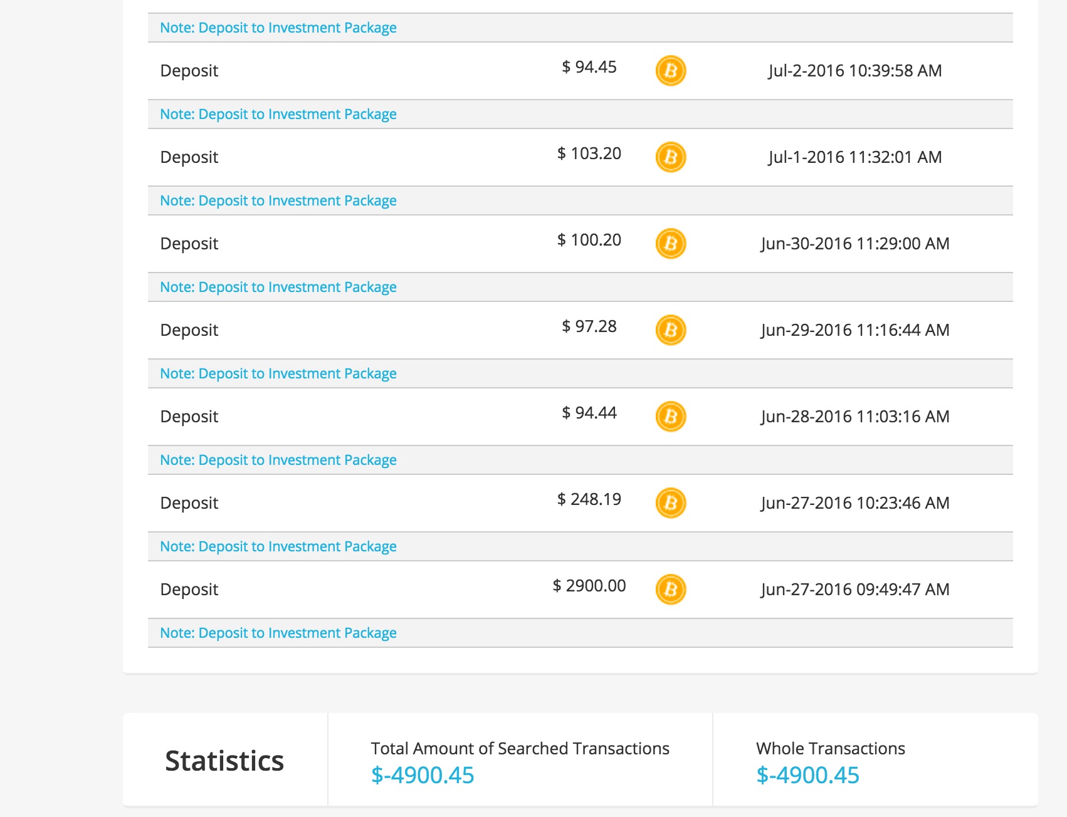The width and height of the screenshot is (1067, 817).
Task: Click the Bitcoin icon beside $2900.00
Action: click(x=670, y=589)
